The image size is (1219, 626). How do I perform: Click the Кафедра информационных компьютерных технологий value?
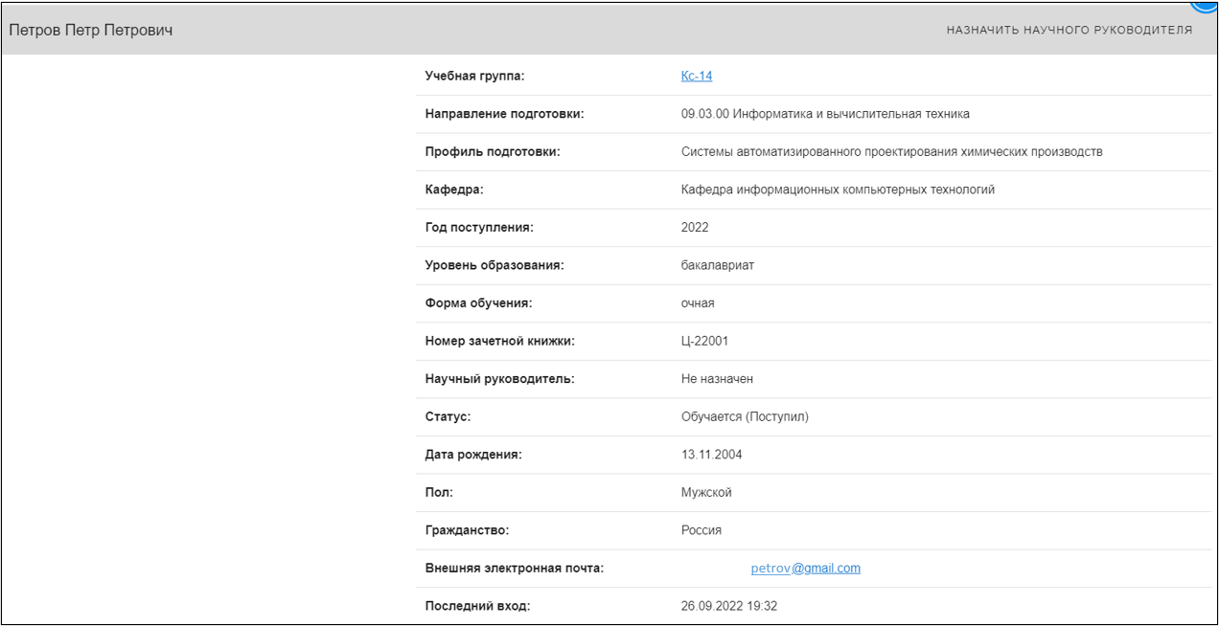838,190
